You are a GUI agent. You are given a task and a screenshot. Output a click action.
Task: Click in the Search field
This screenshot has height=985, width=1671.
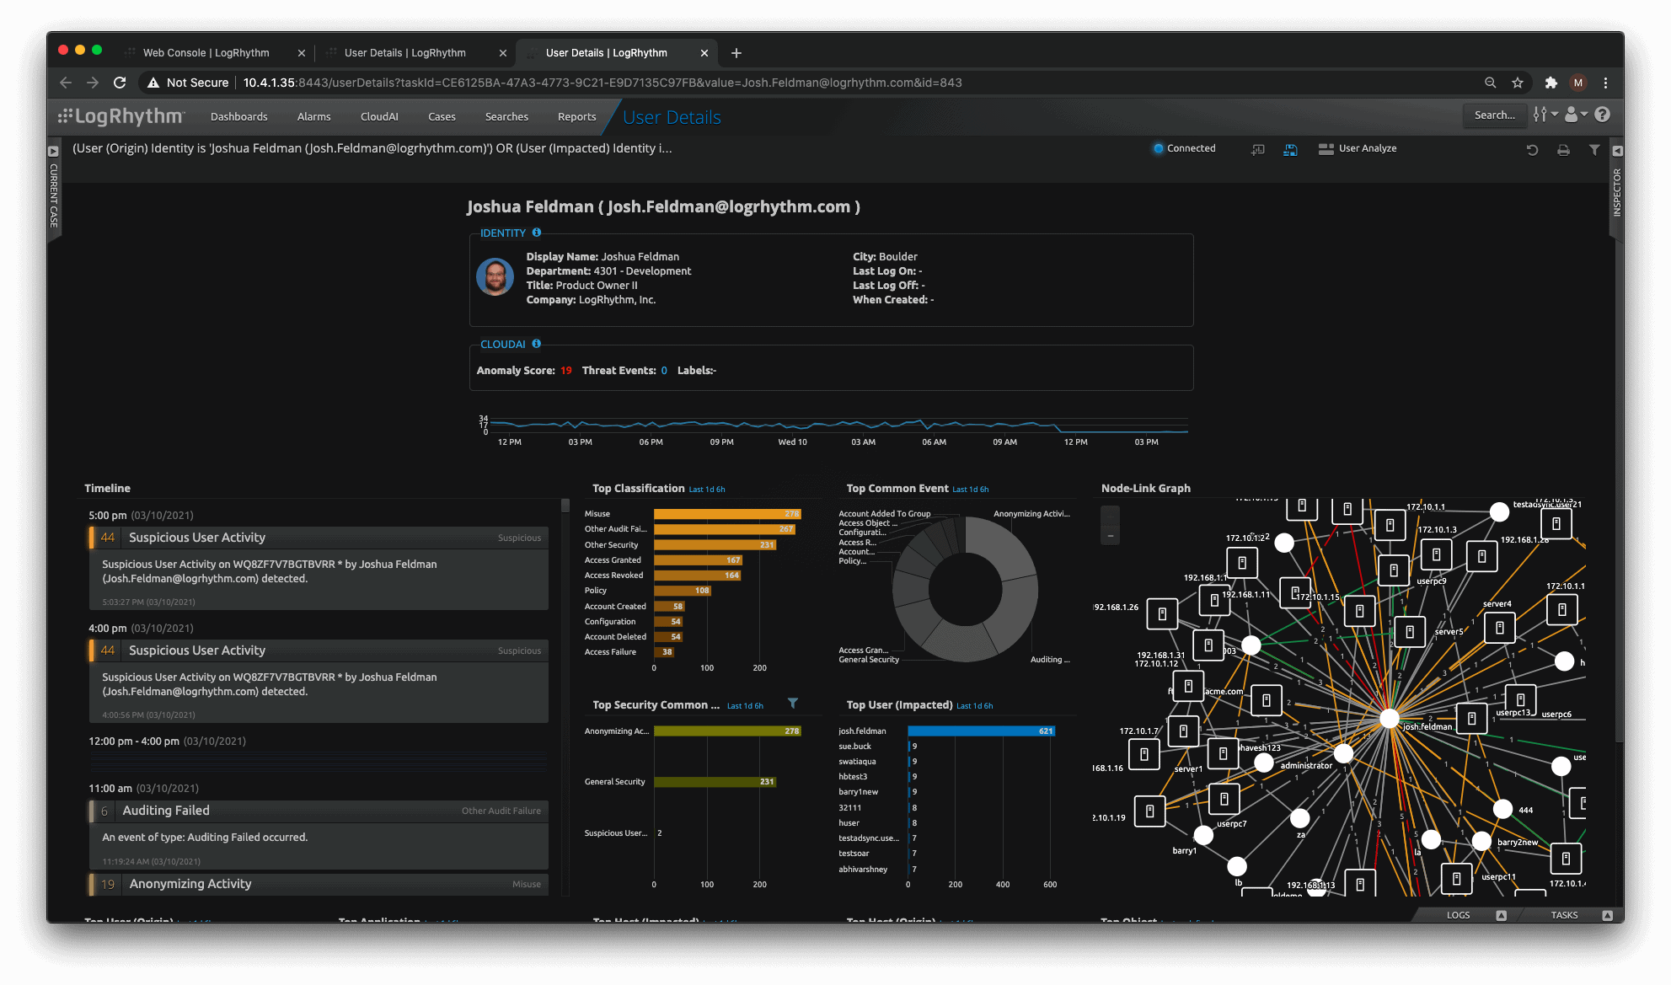pos(1493,115)
